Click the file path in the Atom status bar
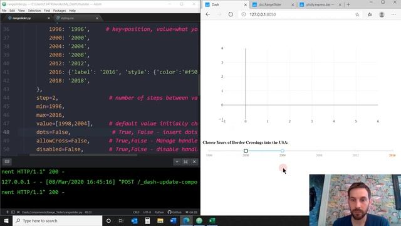Screen dimensions: 401x226 (x=52, y=212)
